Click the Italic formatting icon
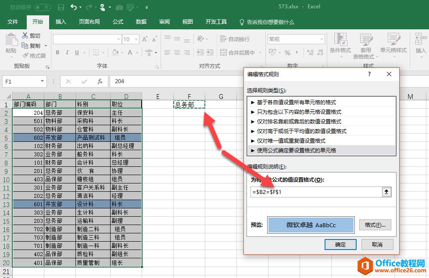This screenshot has height=278, width=429. point(68,53)
